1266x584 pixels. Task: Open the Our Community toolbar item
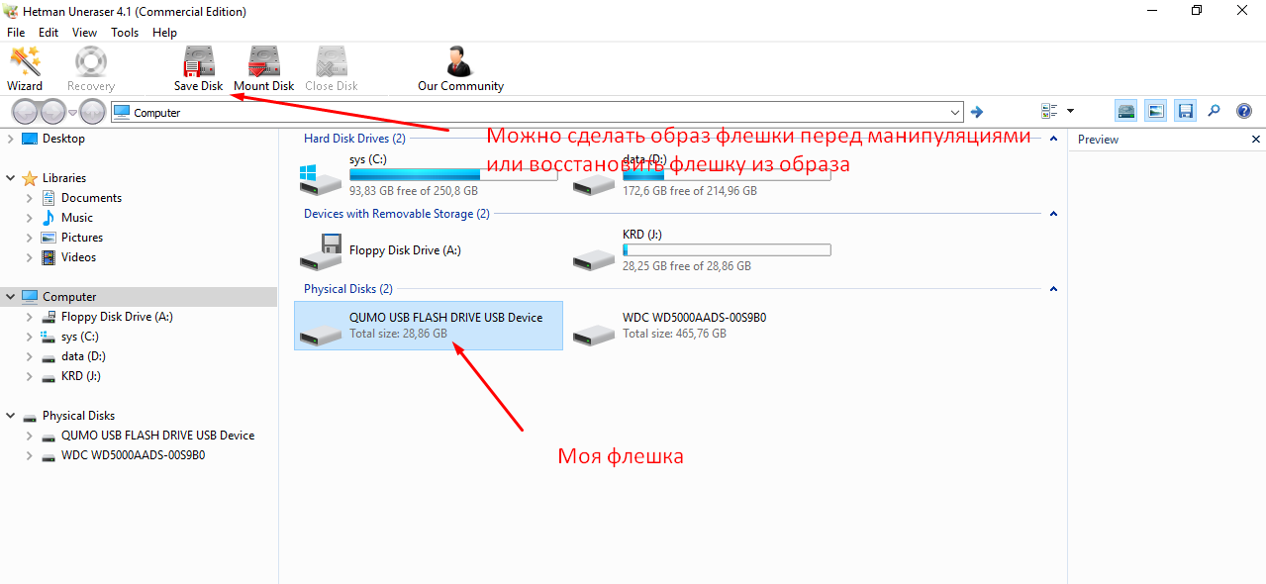[x=460, y=68]
